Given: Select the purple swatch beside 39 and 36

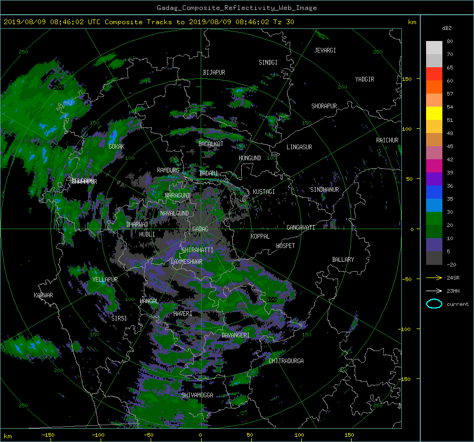Looking at the screenshot, I should (434, 179).
